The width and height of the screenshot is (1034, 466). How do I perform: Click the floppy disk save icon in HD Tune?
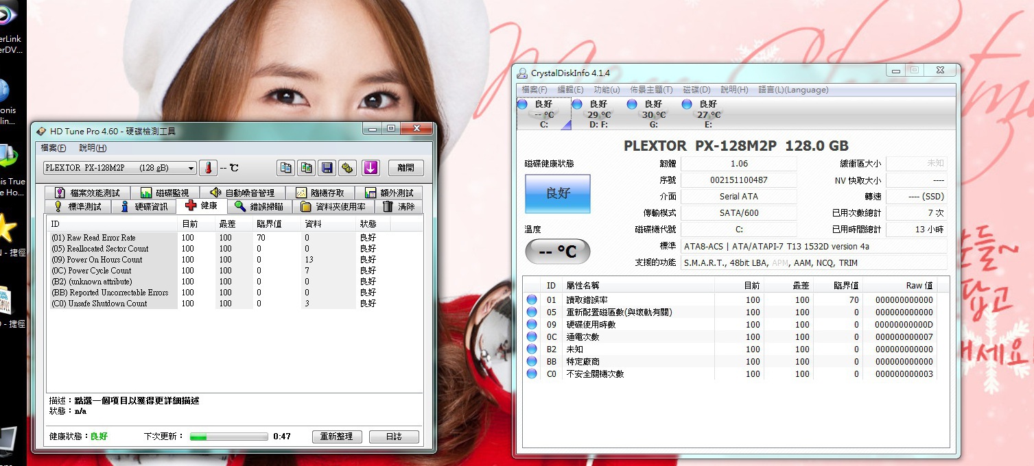pos(327,168)
